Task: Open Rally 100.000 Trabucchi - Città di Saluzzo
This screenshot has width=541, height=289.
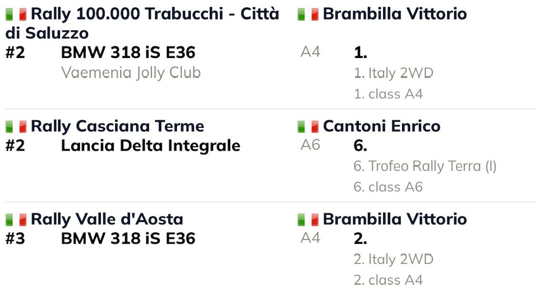Action: pos(142,23)
